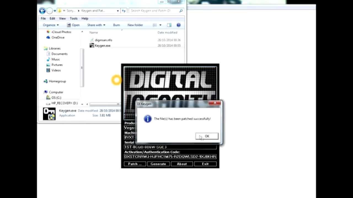Click the Keygen.exe file icon
Viewport: 353px width, 198px height.
pyautogui.click(x=92, y=46)
